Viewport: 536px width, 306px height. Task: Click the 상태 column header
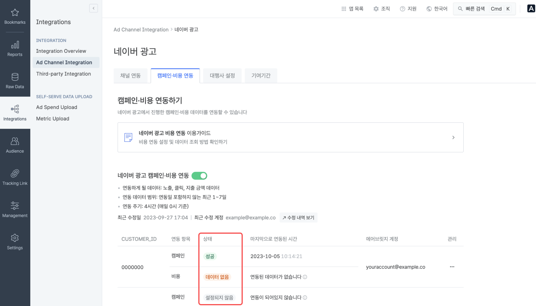(x=208, y=239)
